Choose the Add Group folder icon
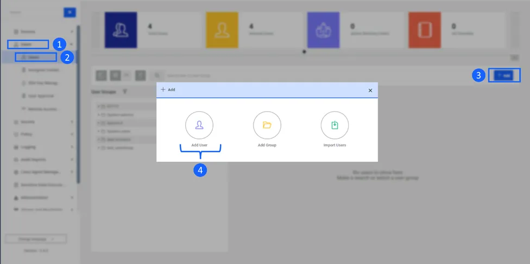This screenshot has height=264, width=530. point(267,125)
